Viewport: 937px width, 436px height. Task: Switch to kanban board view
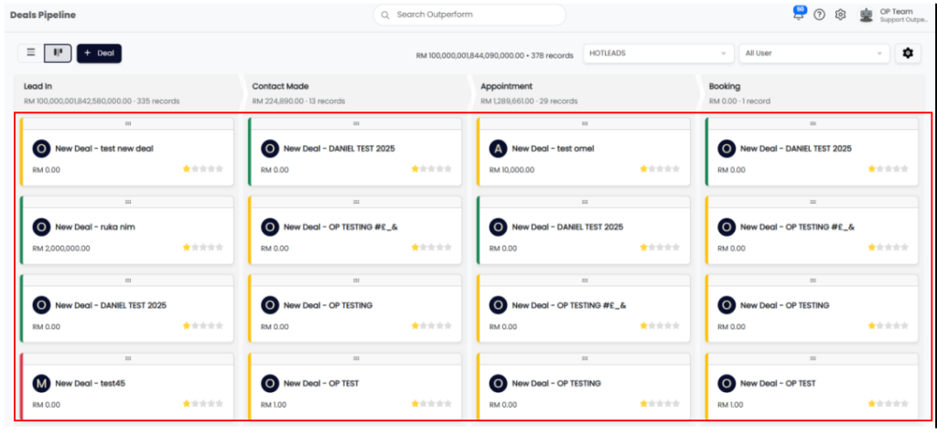tap(58, 53)
